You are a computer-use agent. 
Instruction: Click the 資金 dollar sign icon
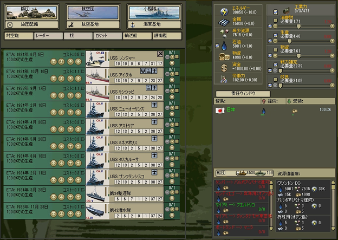[224, 68]
